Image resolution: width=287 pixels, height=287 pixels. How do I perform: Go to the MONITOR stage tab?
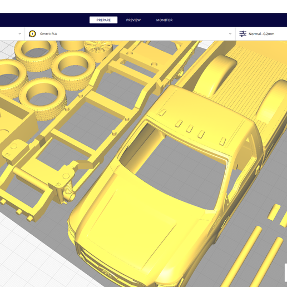pos(164,20)
